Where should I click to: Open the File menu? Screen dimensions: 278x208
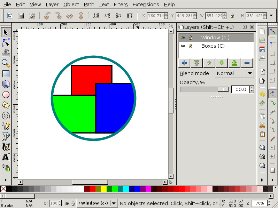[x=7, y=5]
